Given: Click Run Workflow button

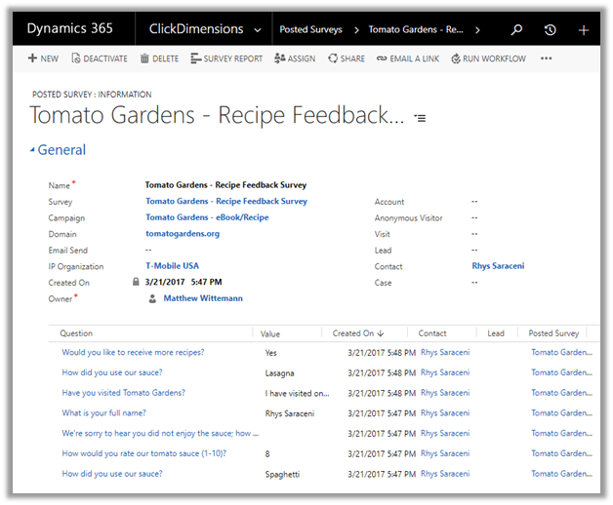Looking at the screenshot, I should [x=488, y=58].
